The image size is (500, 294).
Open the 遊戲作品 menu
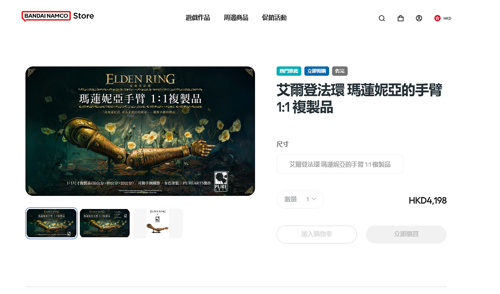point(198,18)
